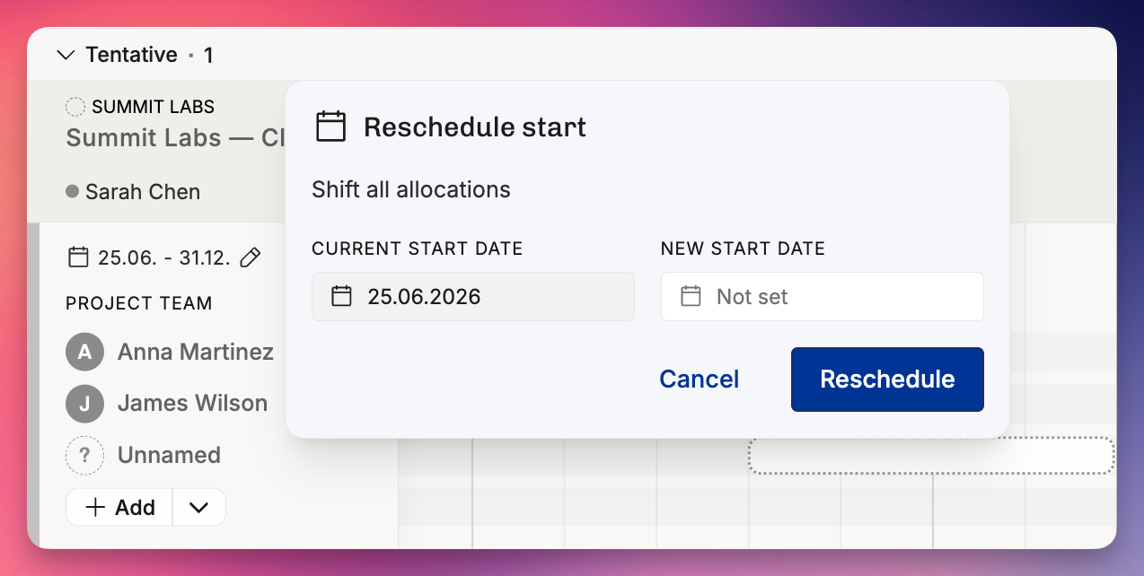Click the calendar icon next to 25.06. - 31.12.
The width and height of the screenshot is (1144, 576).
click(79, 257)
